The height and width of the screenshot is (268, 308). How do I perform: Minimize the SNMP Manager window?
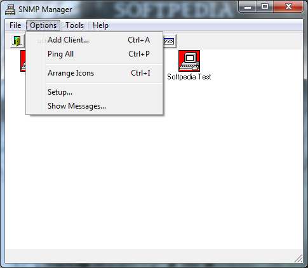(x=248, y=7)
